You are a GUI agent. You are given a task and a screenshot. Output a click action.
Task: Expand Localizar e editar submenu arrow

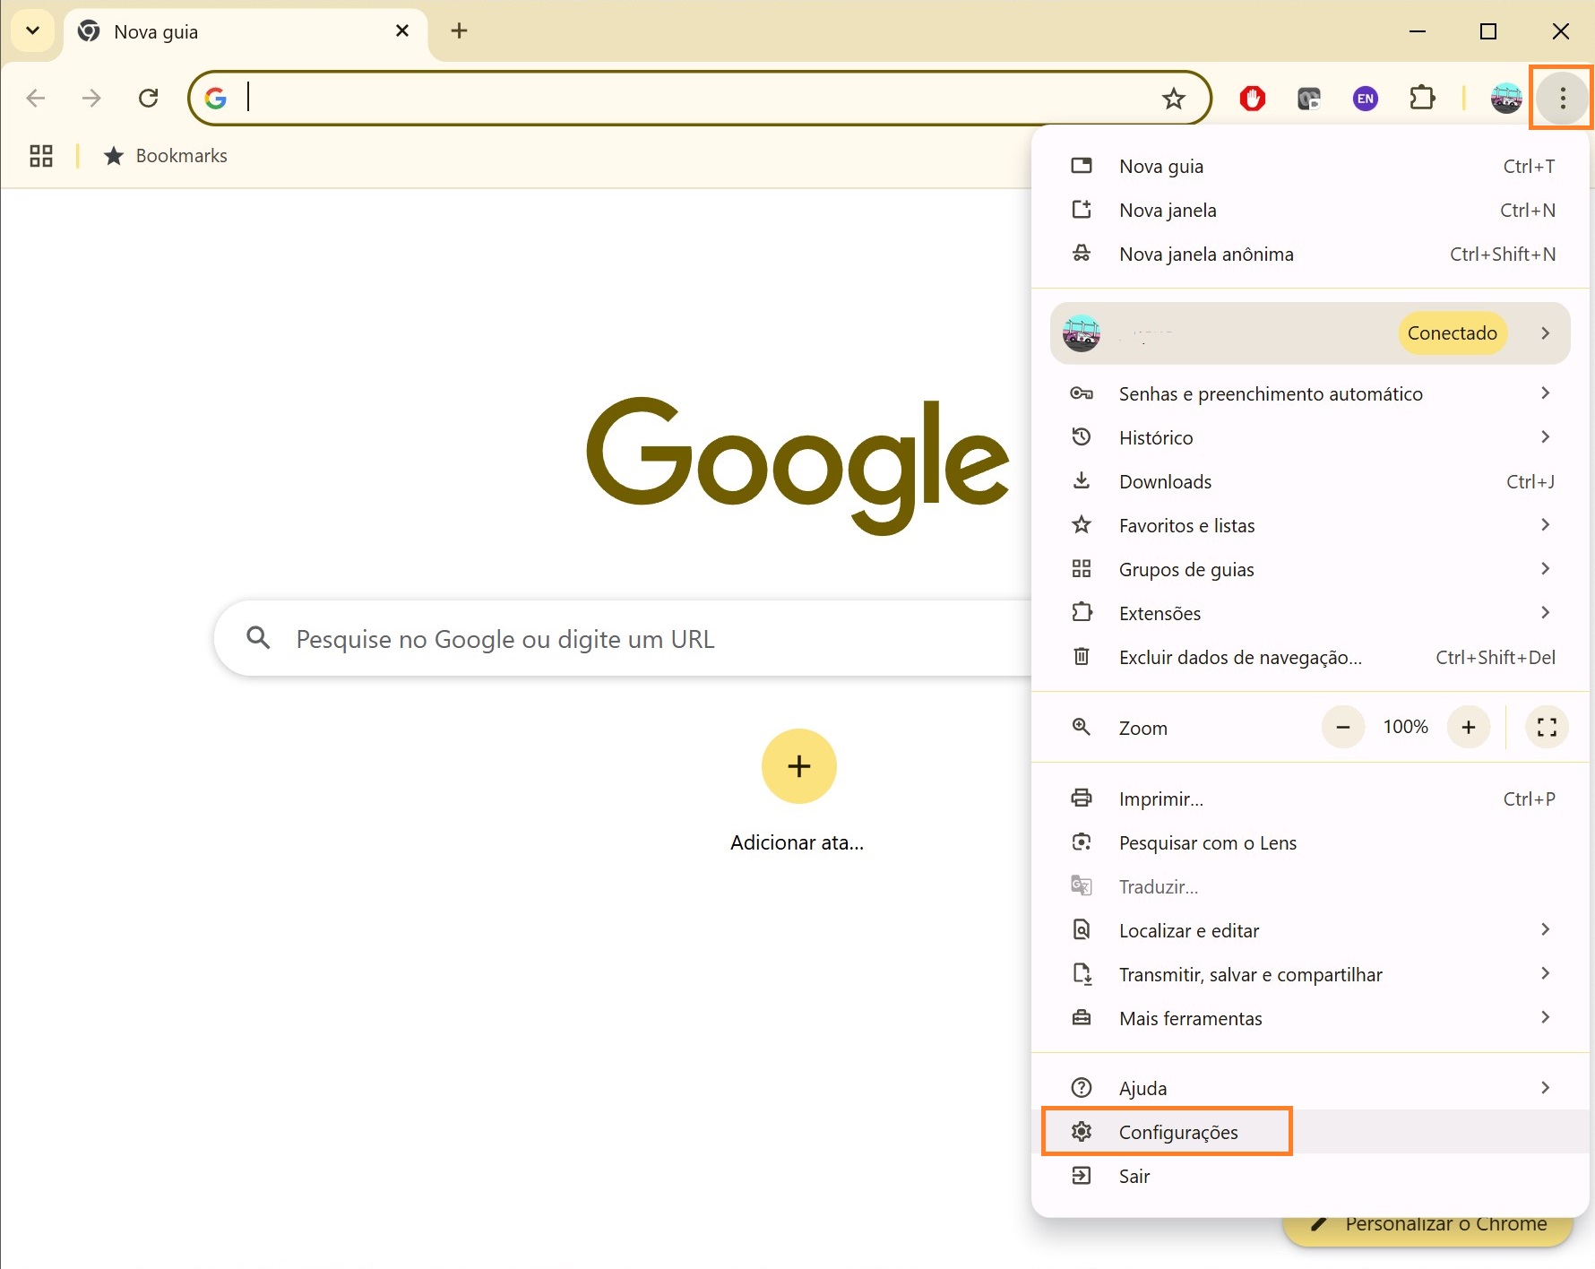[1545, 929]
